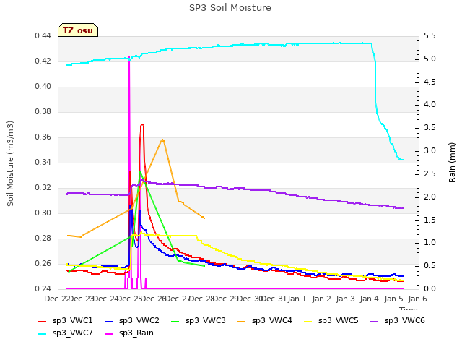The height and width of the screenshot is (347, 462).
Task: Click the Jan 1 x-axis tick label
Action: coord(297,299)
